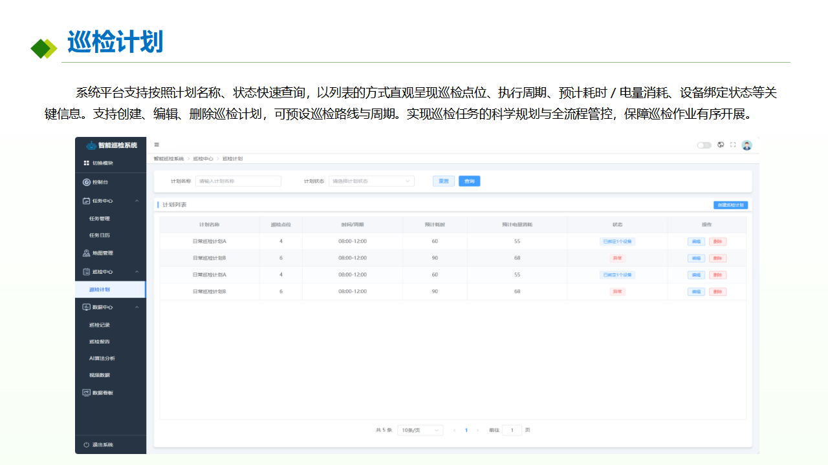Viewport: 828px width, 465px height.
Task: Focus the 计划名称 input field
Action: (238, 181)
